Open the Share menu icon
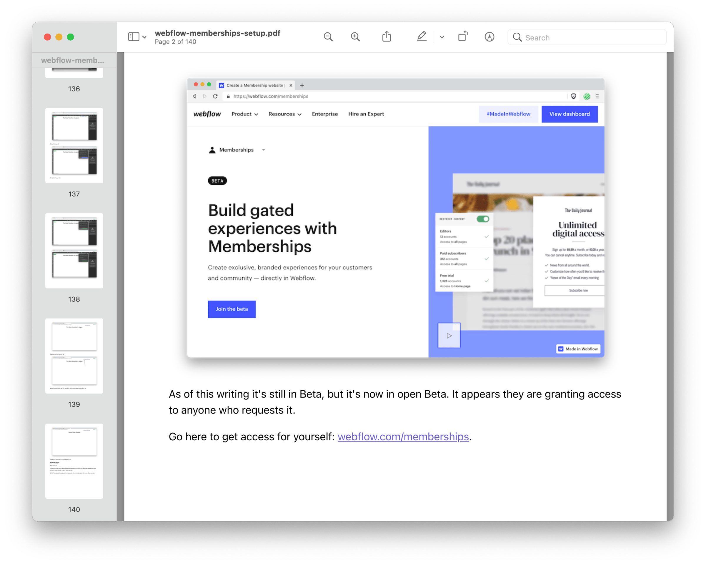This screenshot has height=564, width=706. click(387, 37)
